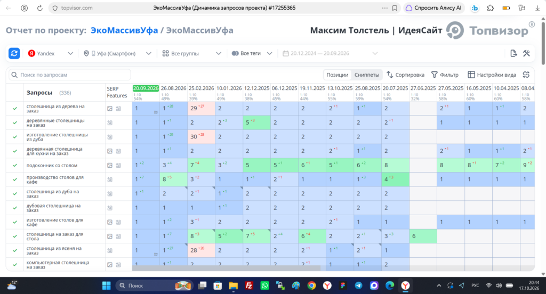Click SERP feature icon for производство столов для кафе
Screen dimensions: 546x294
(x=110, y=179)
